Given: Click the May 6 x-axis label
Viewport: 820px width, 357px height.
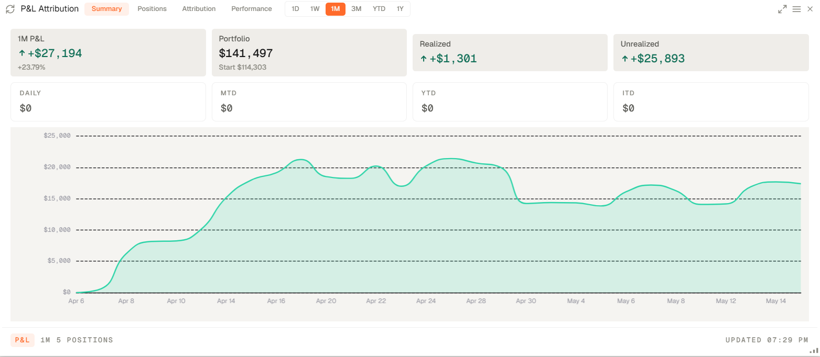Looking at the screenshot, I should click(x=626, y=301).
